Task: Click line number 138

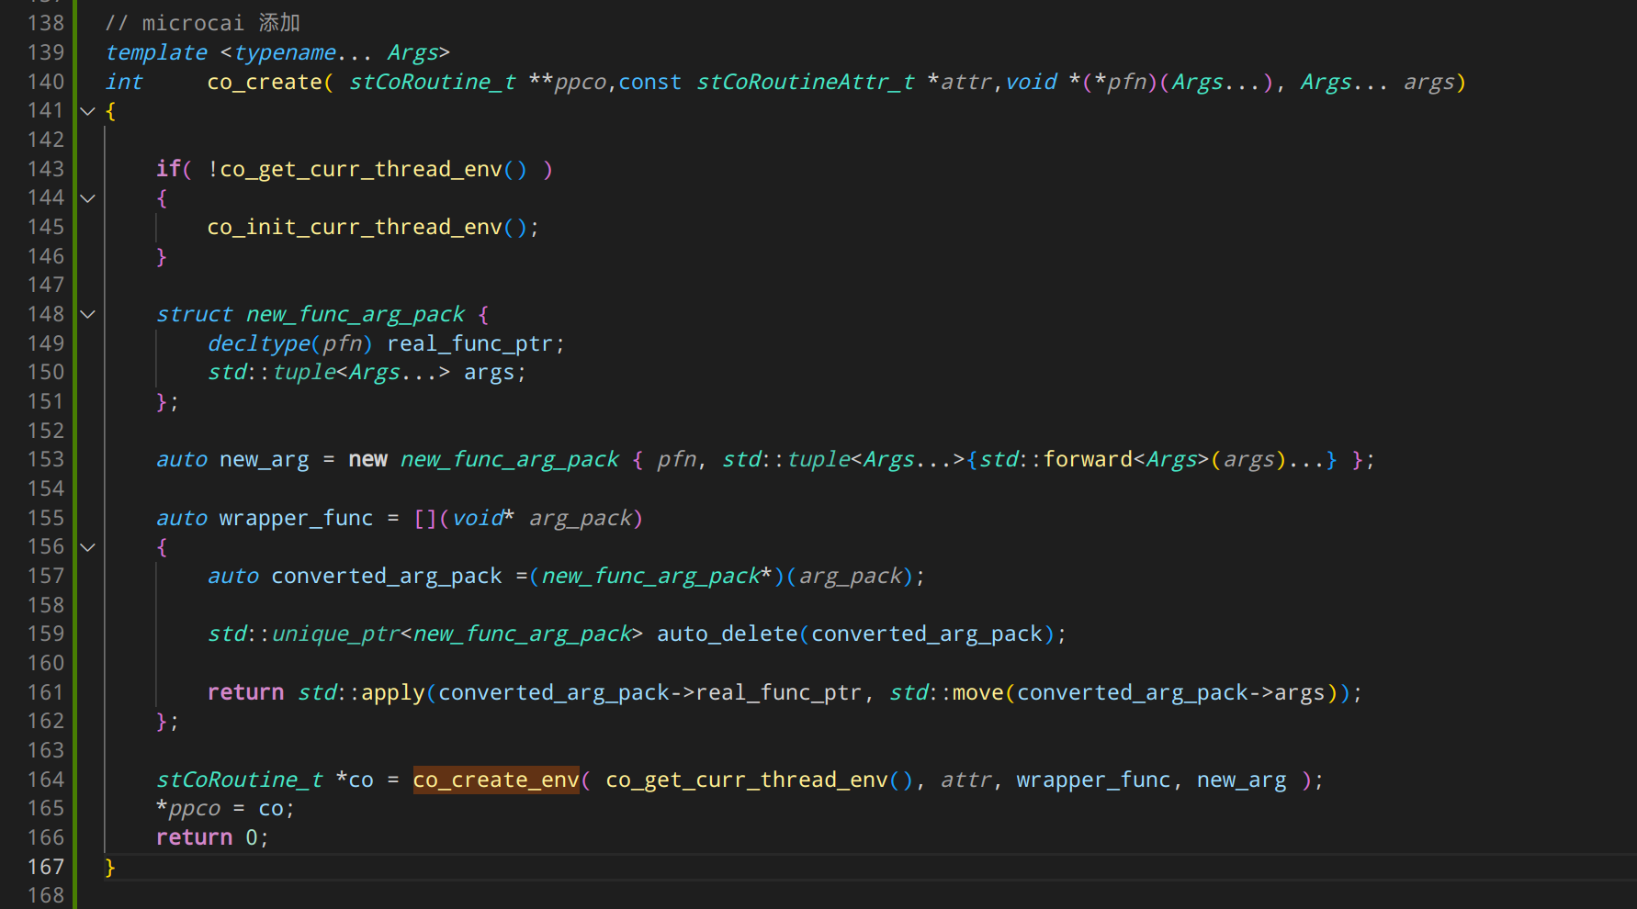Action: point(46,23)
